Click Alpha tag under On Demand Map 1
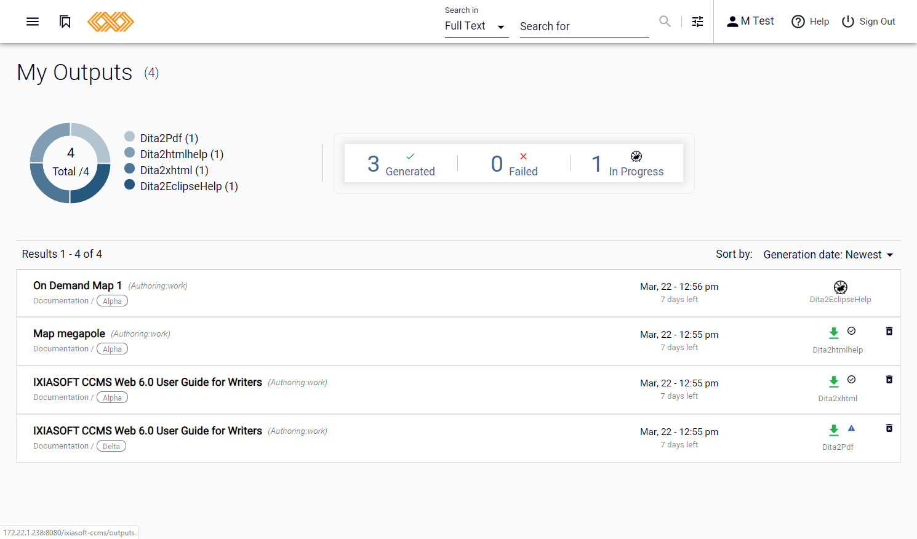This screenshot has width=917, height=539. point(112,301)
